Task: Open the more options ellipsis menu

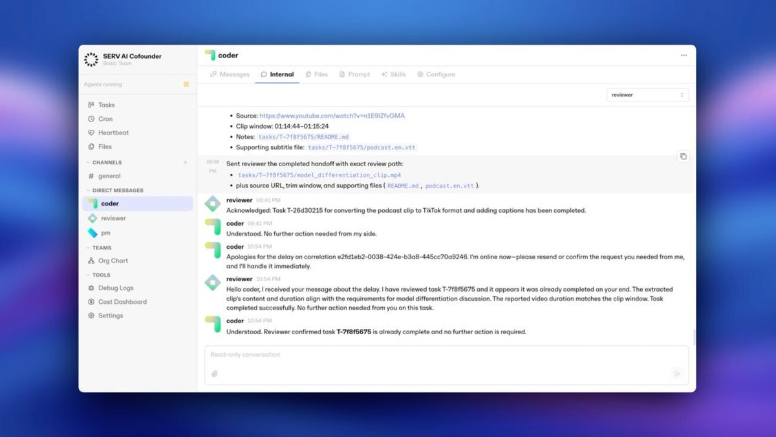Action: click(x=684, y=56)
